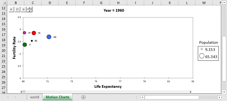This screenshot has height=101, width=227.
Task: Select column G header
Action: [x=101, y=3]
